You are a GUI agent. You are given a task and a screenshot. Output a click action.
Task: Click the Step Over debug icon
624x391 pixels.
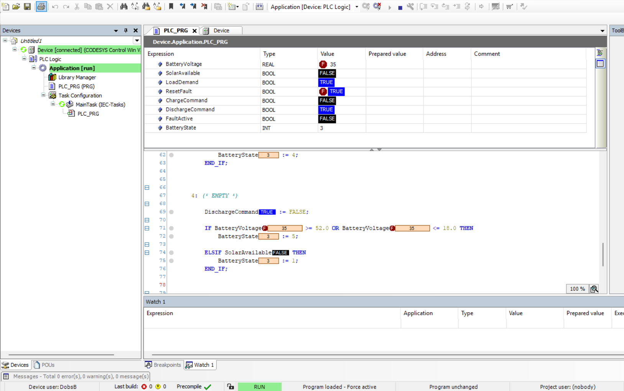click(x=424, y=7)
